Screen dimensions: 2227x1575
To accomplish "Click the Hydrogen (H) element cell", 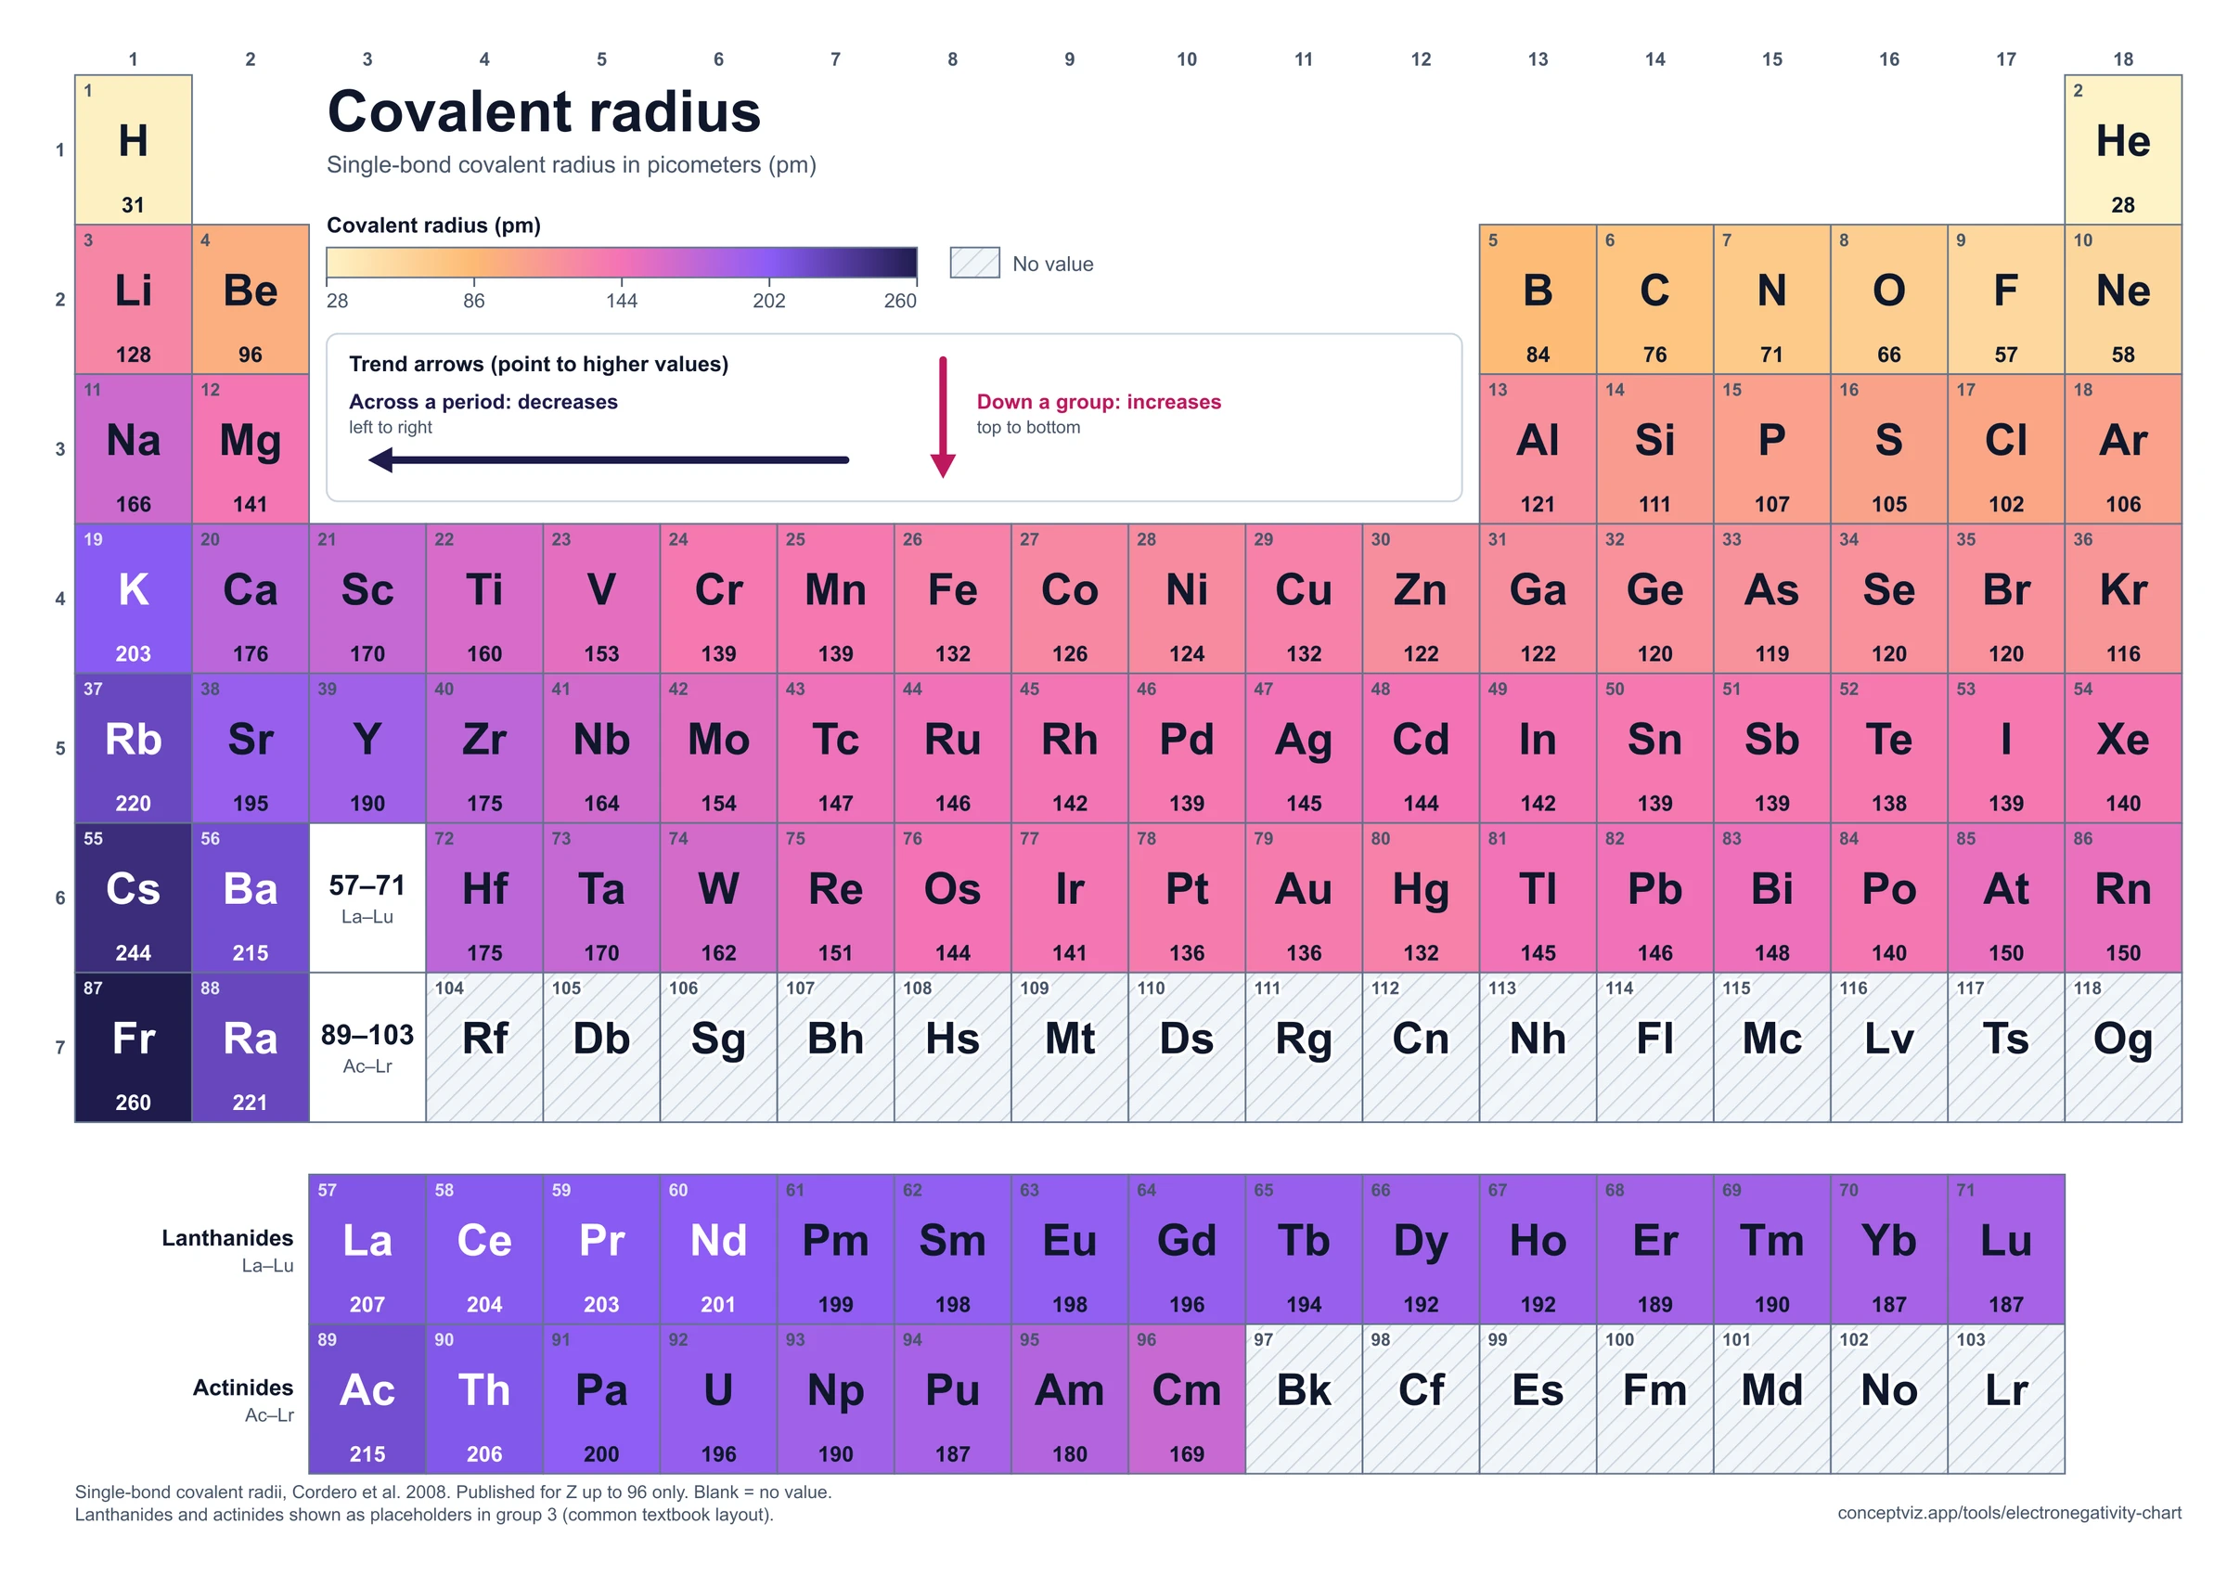I will click(133, 149).
